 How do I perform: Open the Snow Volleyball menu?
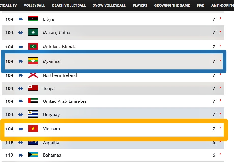coord(109,5)
